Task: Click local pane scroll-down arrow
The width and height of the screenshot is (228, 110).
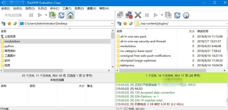Action: 113,67
